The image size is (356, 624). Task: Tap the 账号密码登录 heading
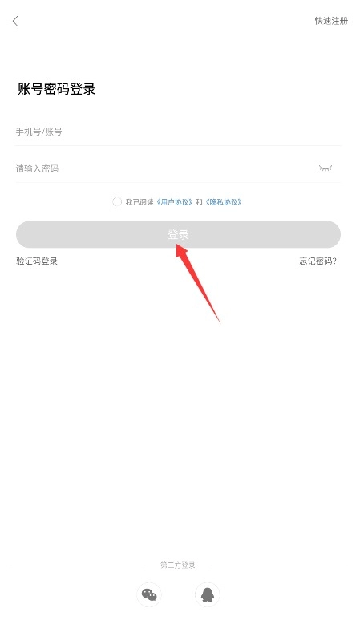(x=56, y=89)
